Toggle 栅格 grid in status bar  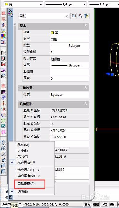[x=96, y=205]
